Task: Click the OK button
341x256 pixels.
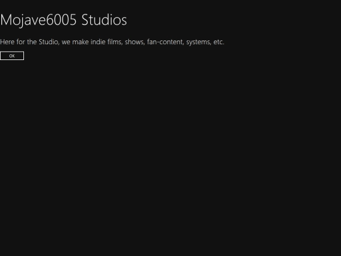Action: pyautogui.click(x=12, y=56)
